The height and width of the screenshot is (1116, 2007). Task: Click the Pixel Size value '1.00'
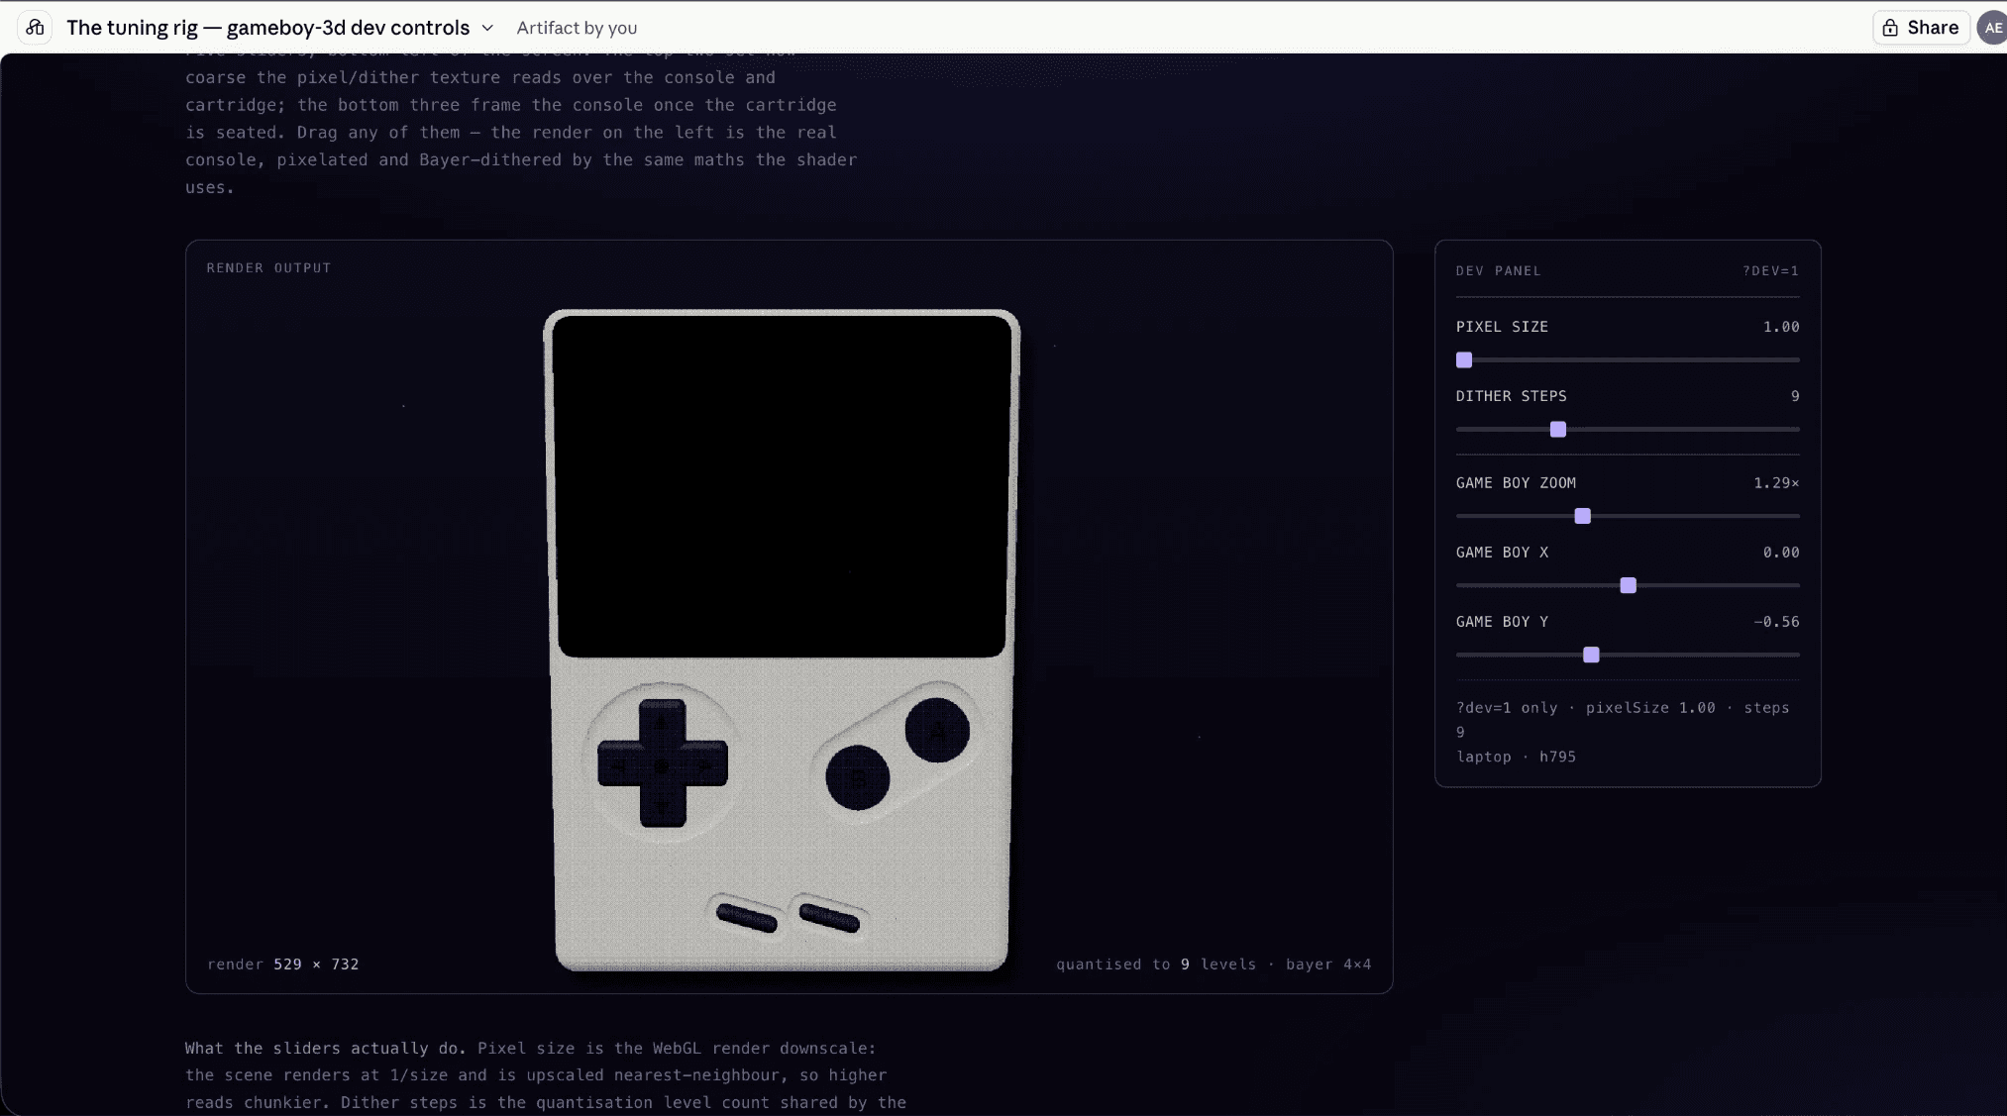point(1781,327)
